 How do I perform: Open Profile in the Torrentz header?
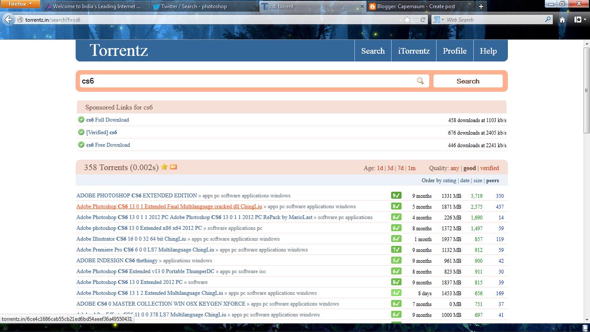[455, 51]
